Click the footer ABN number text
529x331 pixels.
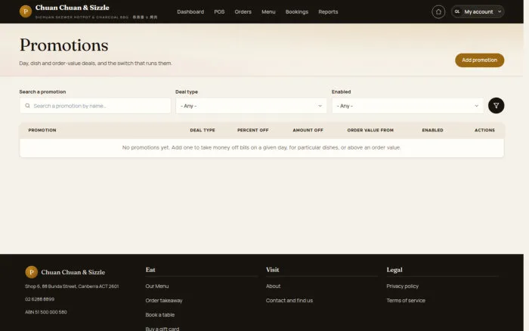(46, 312)
